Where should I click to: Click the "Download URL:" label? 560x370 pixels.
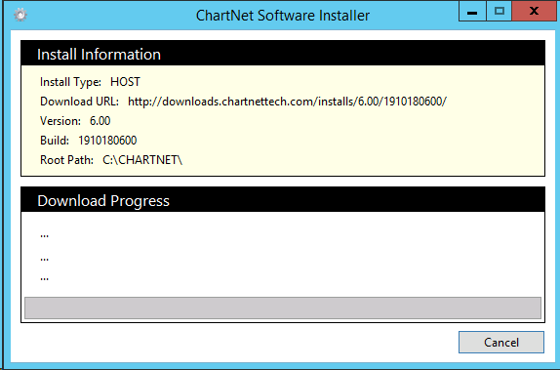point(79,102)
